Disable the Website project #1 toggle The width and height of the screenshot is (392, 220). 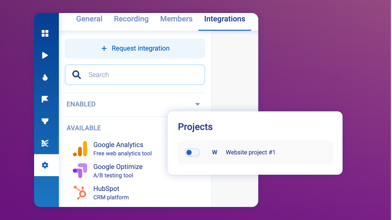click(192, 152)
